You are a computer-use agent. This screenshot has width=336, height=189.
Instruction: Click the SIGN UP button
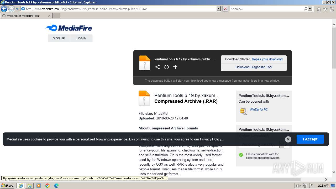click(59, 38)
